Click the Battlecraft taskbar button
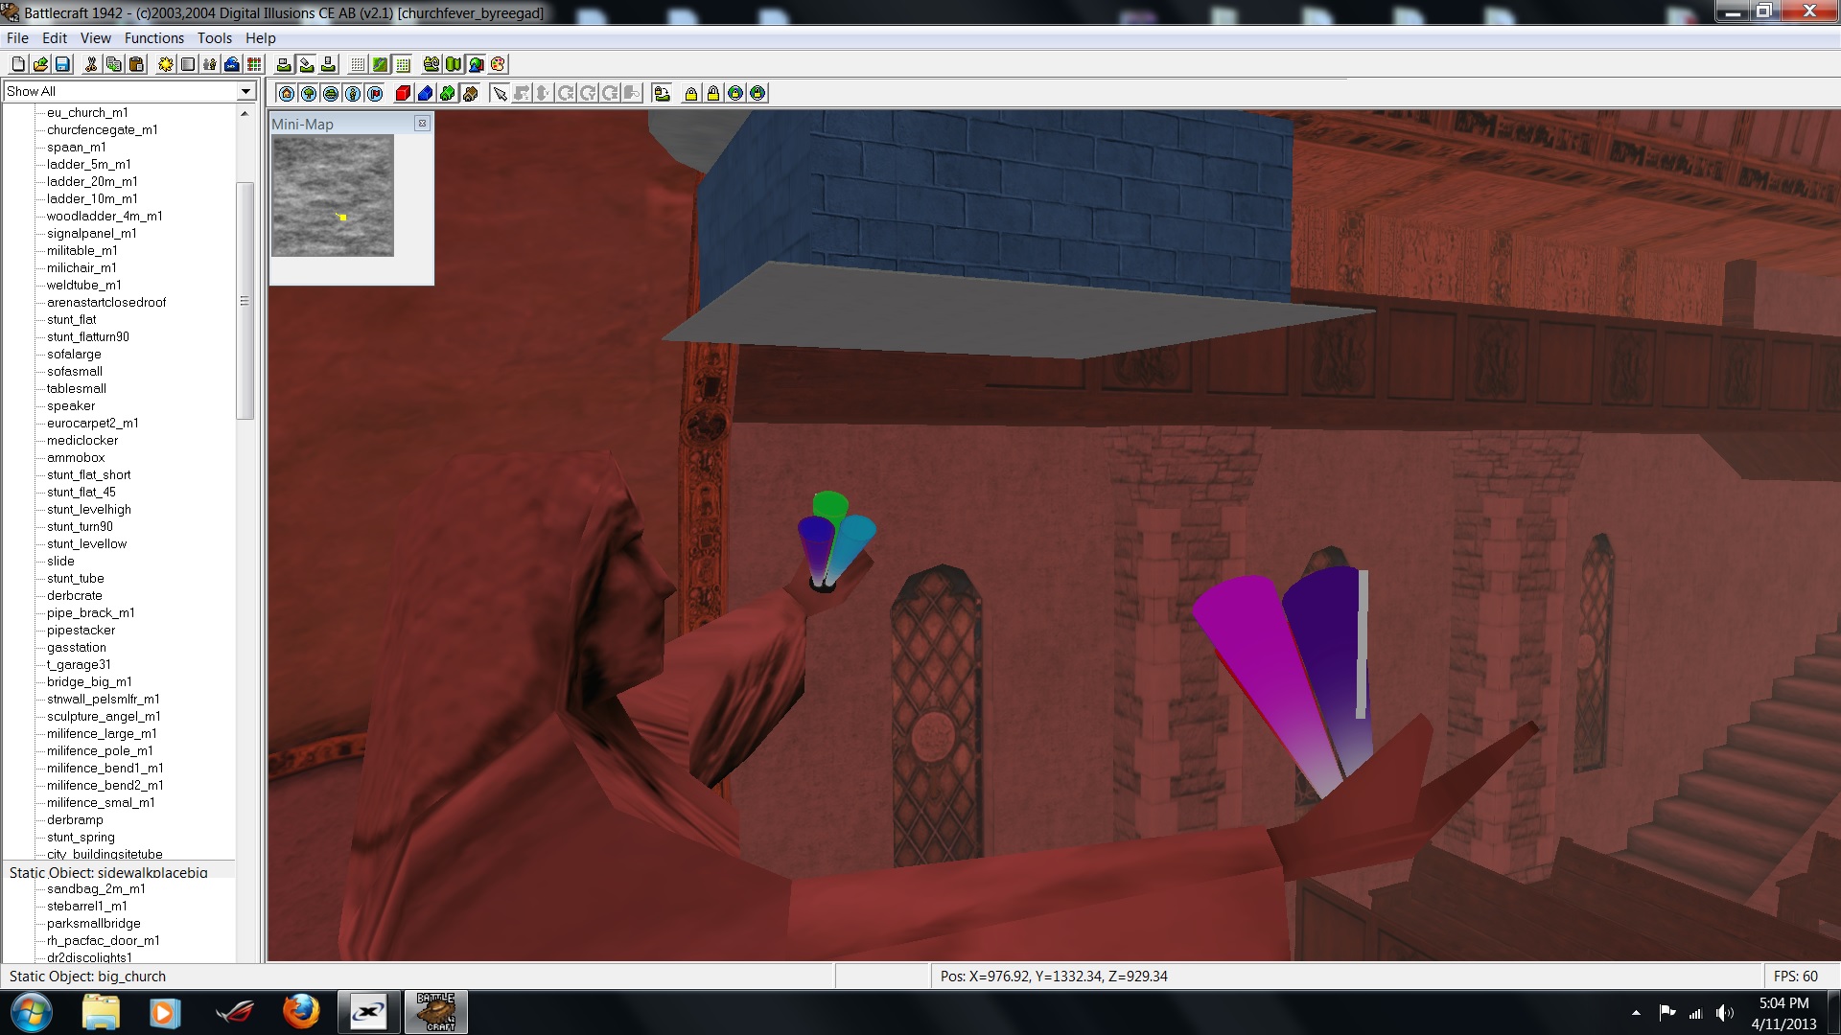The height and width of the screenshot is (1035, 1841). 436,1012
